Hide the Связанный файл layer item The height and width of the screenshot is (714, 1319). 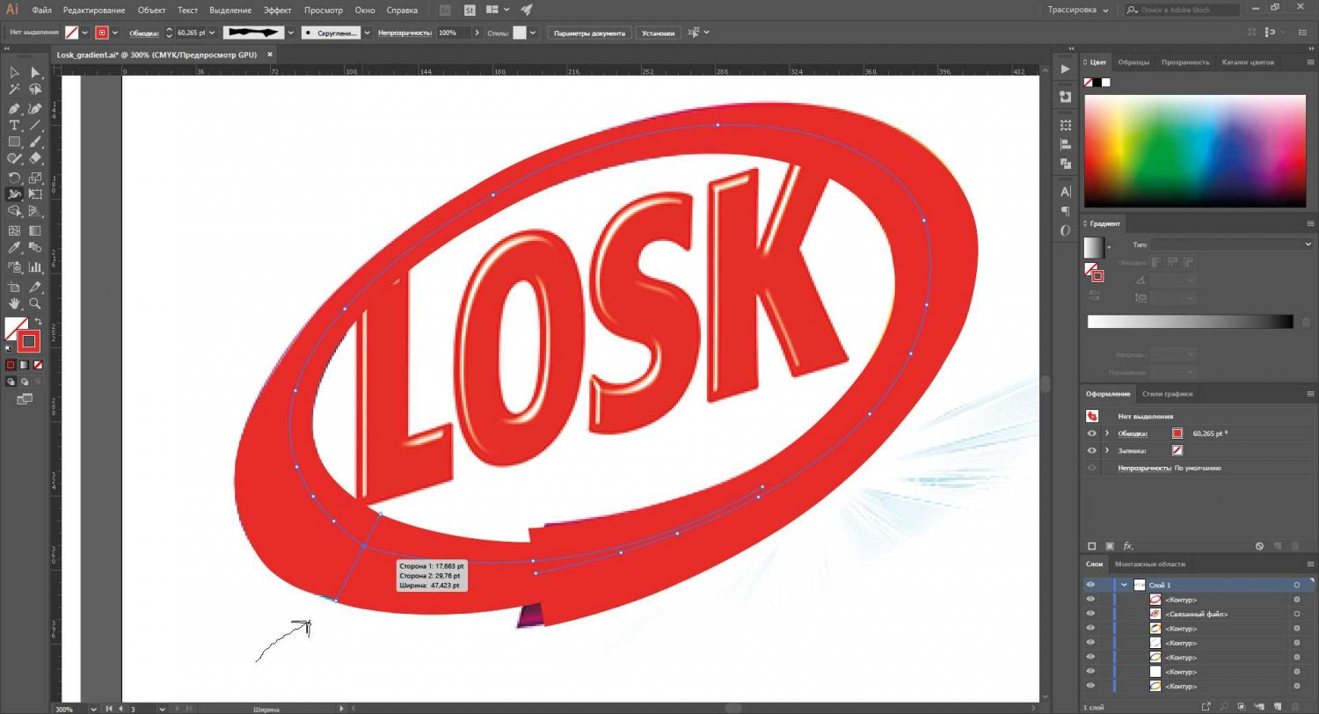point(1090,614)
